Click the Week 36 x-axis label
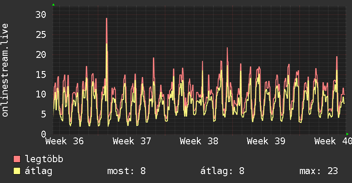352x183 pixels. coord(65,141)
